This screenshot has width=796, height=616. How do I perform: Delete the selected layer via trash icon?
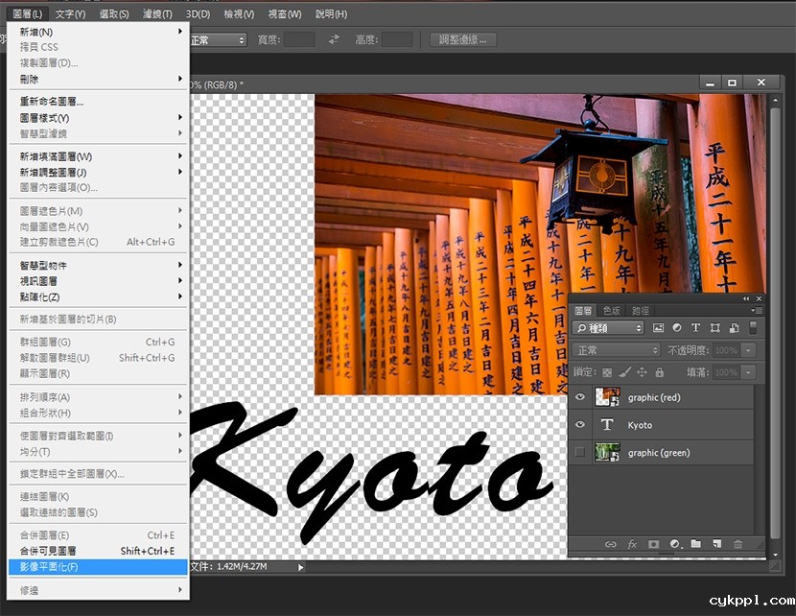tap(737, 544)
